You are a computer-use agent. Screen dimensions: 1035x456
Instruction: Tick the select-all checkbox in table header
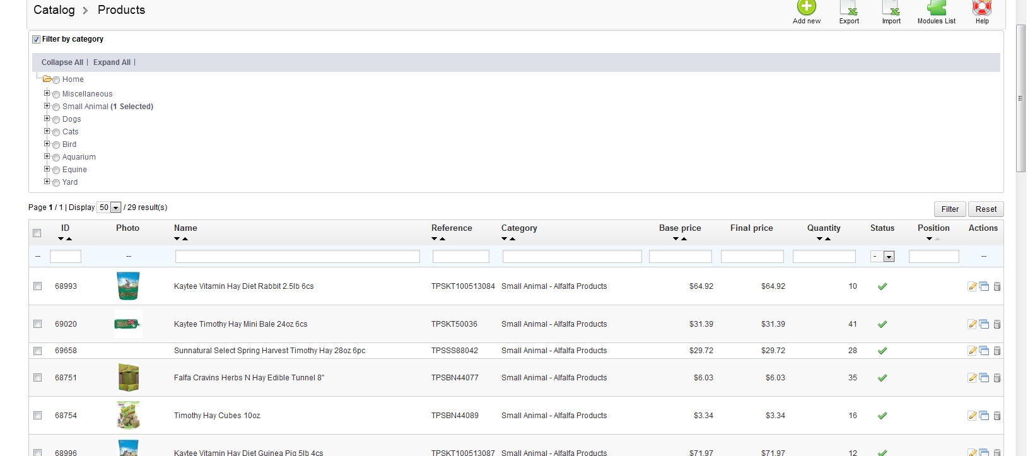point(37,233)
